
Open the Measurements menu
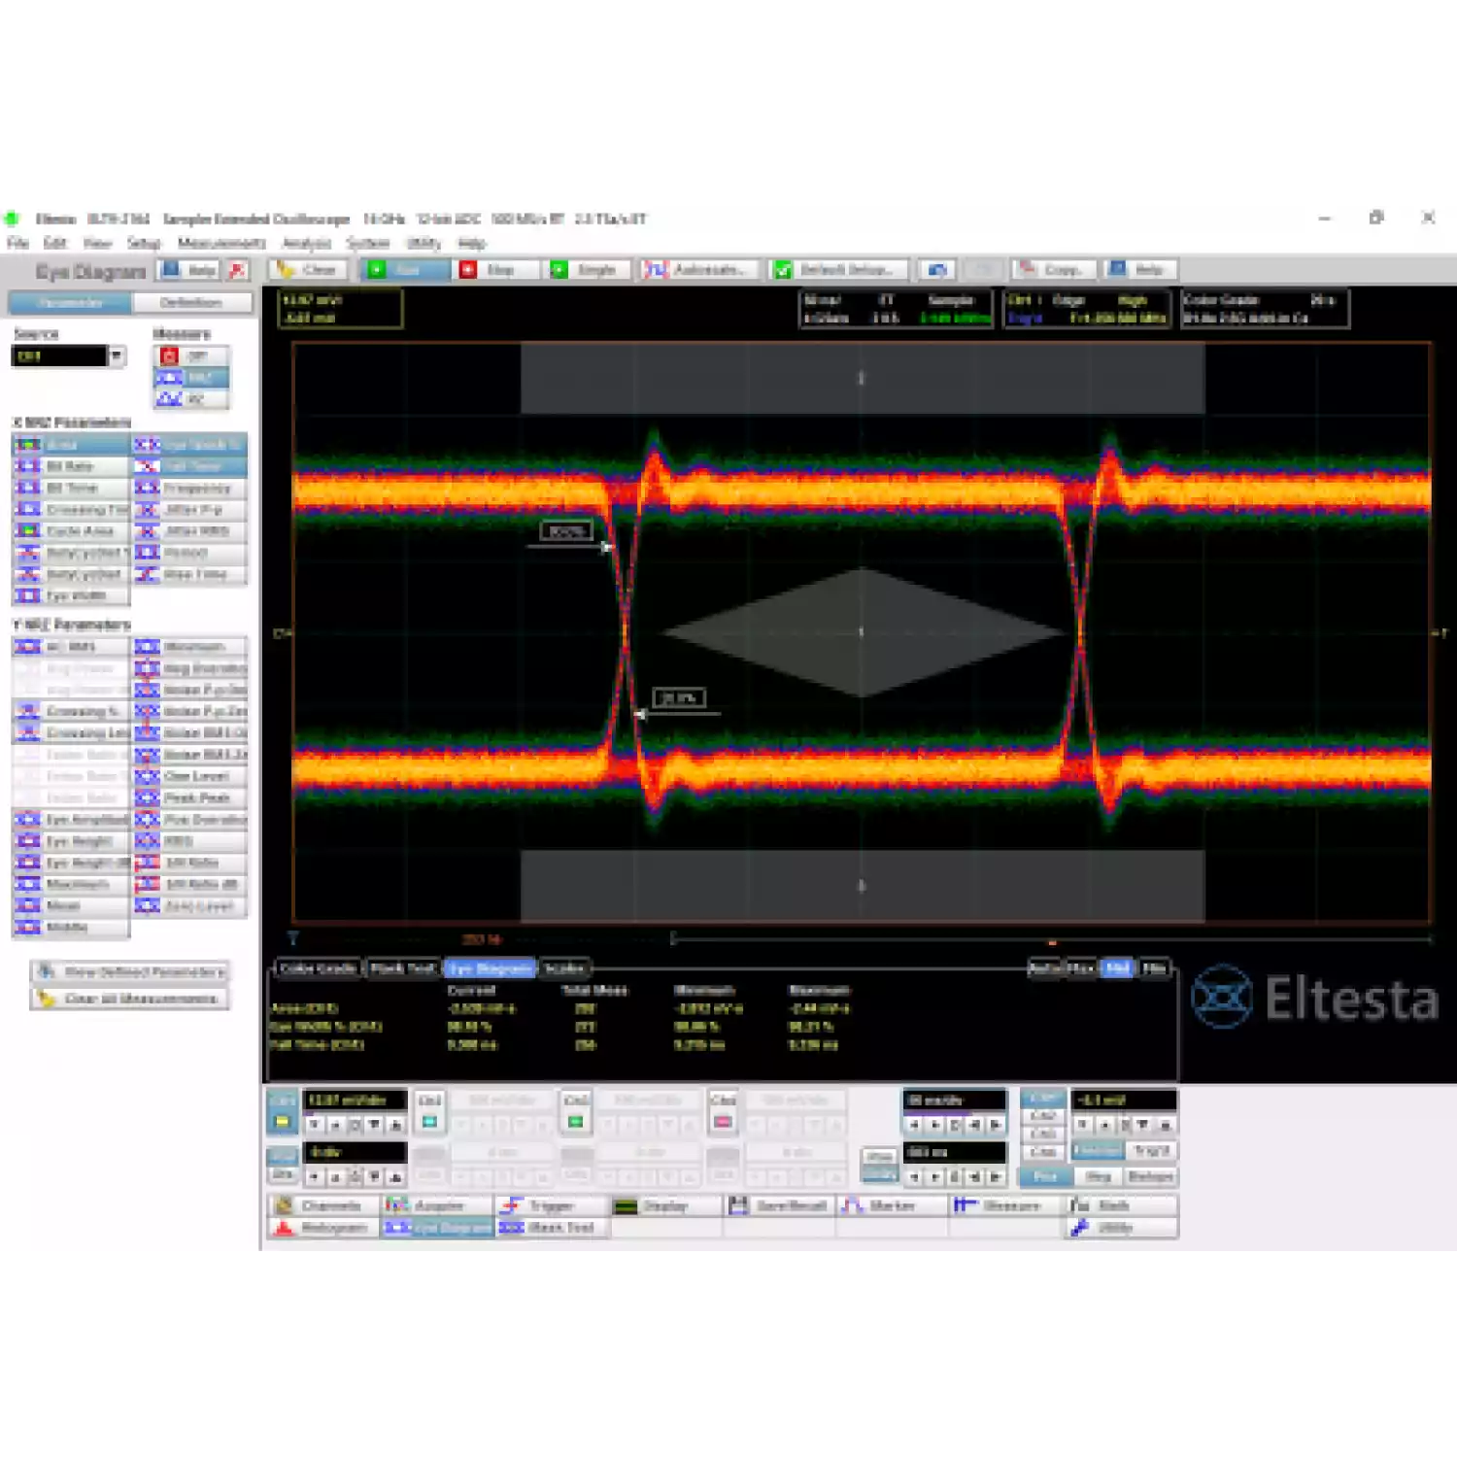pyautogui.click(x=220, y=243)
